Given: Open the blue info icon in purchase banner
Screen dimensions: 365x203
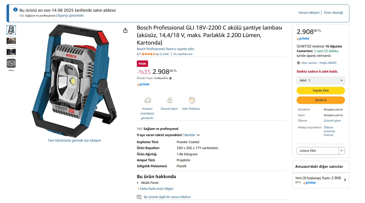Looking at the screenshot, I should [x=15, y=10].
